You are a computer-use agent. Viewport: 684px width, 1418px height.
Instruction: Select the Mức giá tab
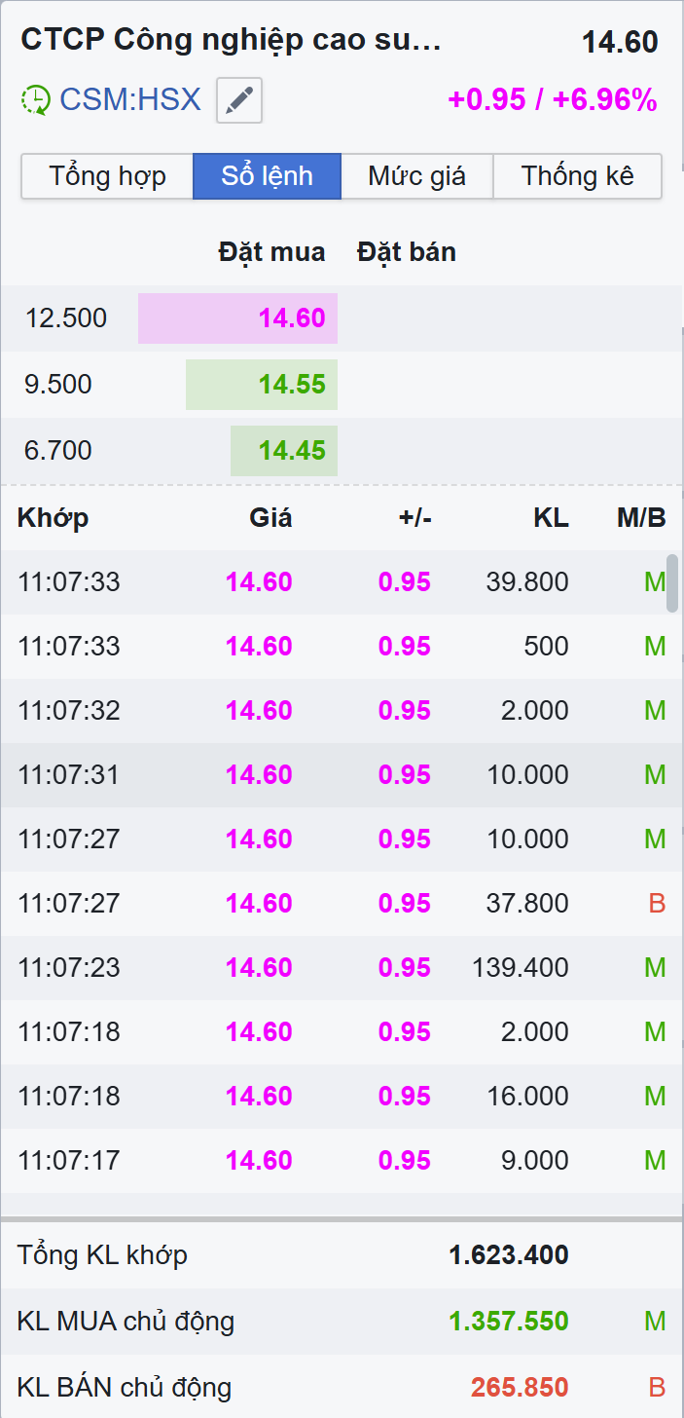[416, 176]
